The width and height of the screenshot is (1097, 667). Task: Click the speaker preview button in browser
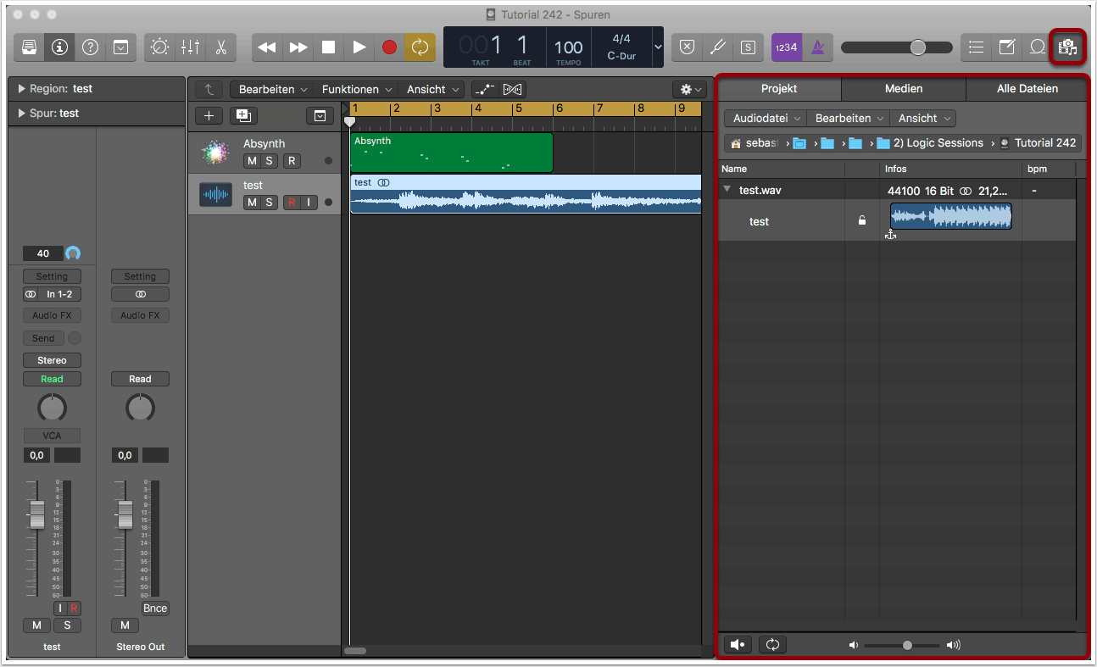738,645
